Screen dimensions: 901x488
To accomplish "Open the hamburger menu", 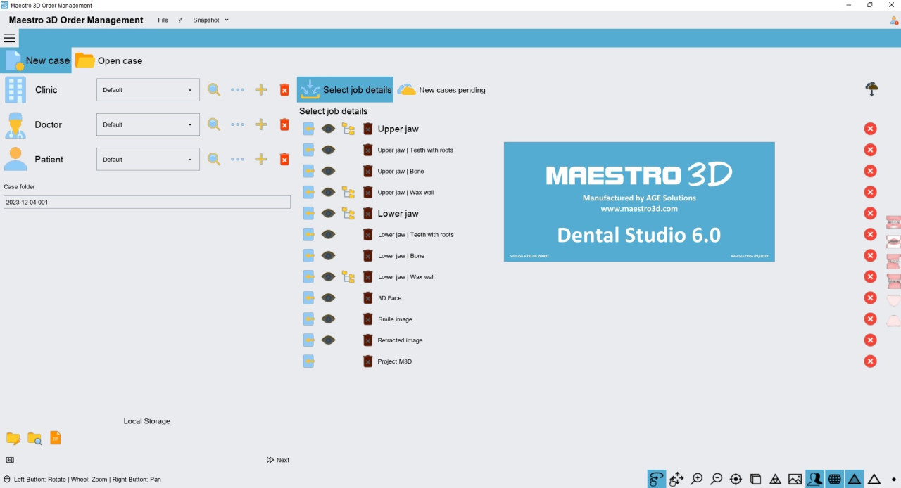I will (x=9, y=38).
